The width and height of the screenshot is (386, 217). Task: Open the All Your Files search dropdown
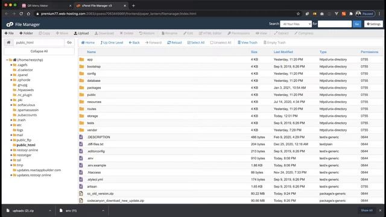[296, 24]
